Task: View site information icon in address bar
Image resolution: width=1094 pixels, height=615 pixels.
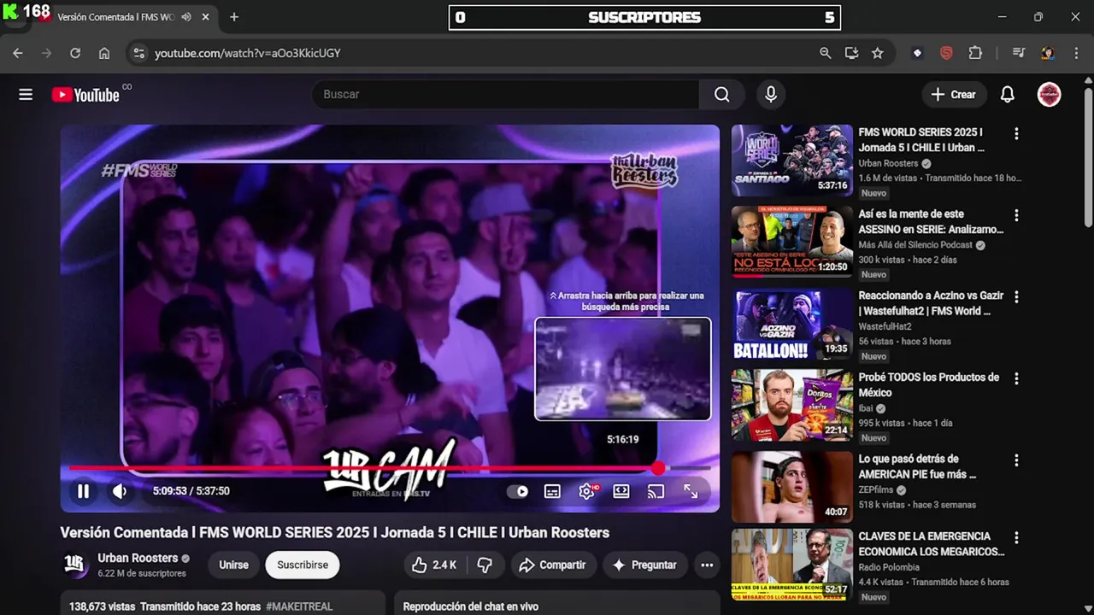Action: (x=139, y=53)
